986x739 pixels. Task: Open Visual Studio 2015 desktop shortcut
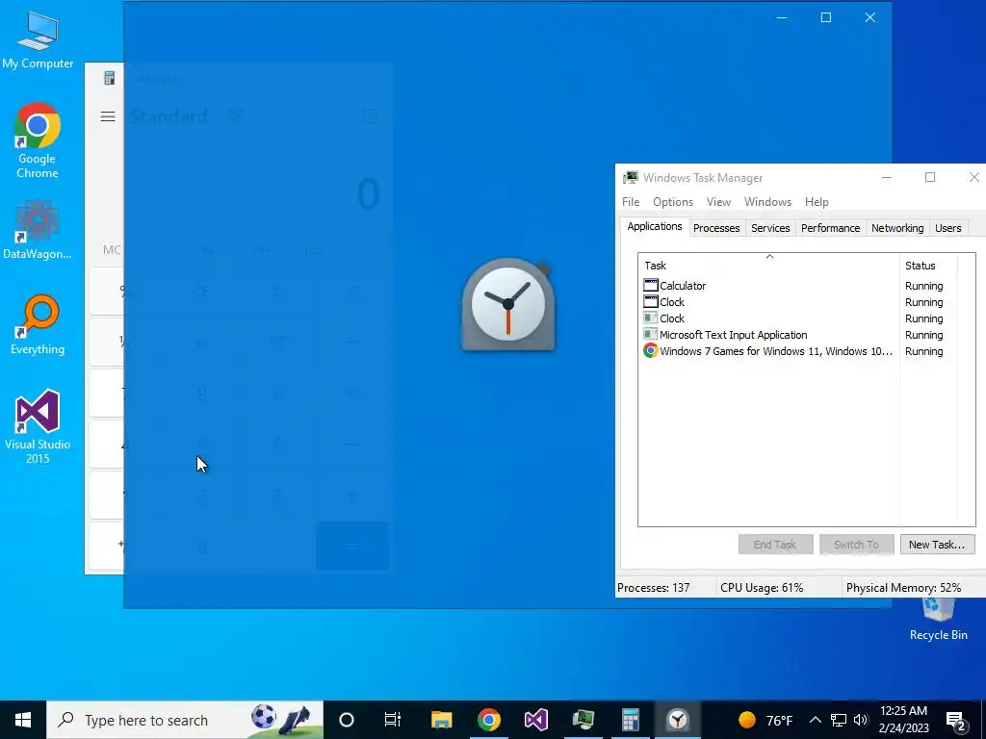pyautogui.click(x=38, y=426)
